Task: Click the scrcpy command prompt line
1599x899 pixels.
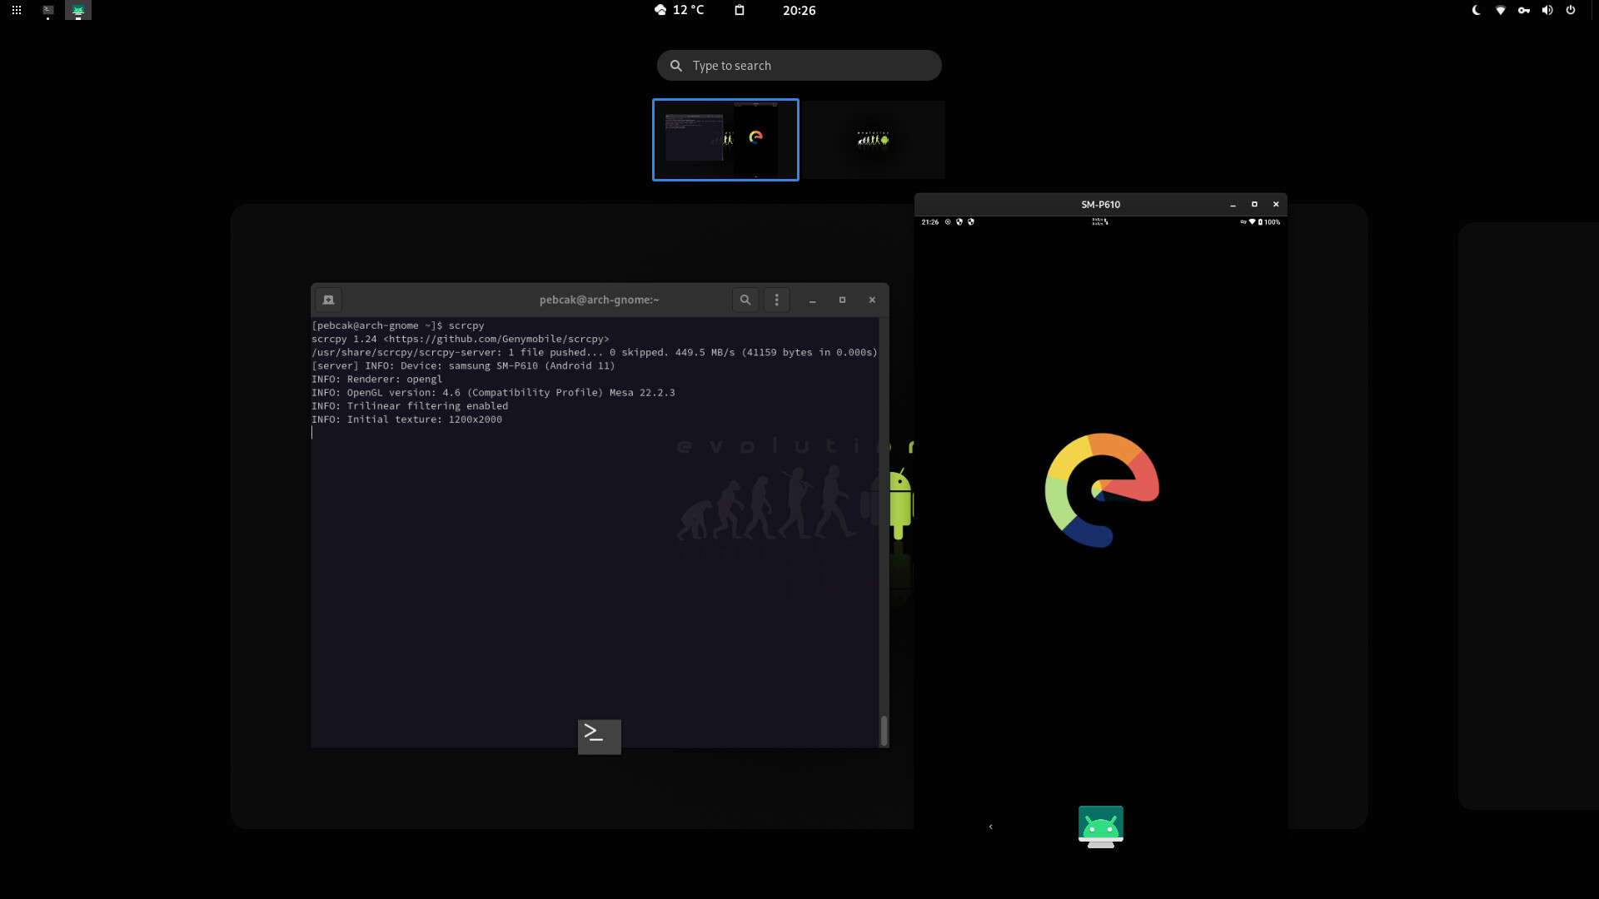Action: click(x=398, y=325)
